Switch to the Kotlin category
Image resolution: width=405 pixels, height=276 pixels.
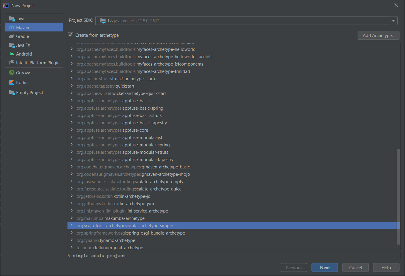pyautogui.click(x=22, y=82)
